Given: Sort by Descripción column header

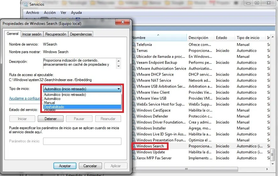Looking at the screenshot, I should click(200, 38).
